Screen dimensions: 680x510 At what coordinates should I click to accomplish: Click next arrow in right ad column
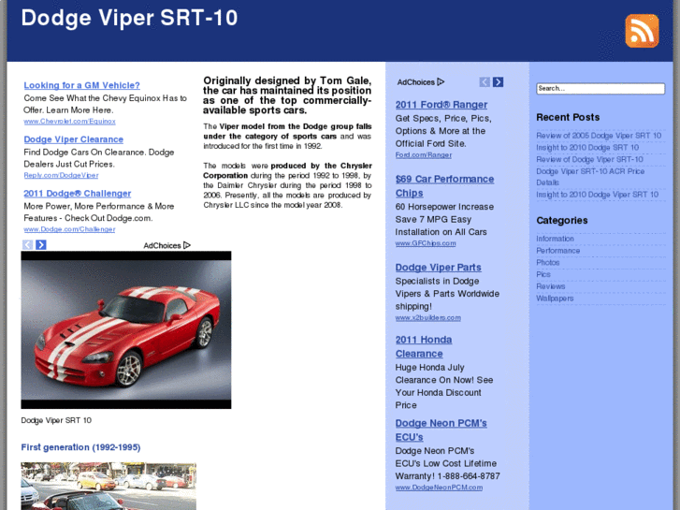pyautogui.click(x=498, y=82)
